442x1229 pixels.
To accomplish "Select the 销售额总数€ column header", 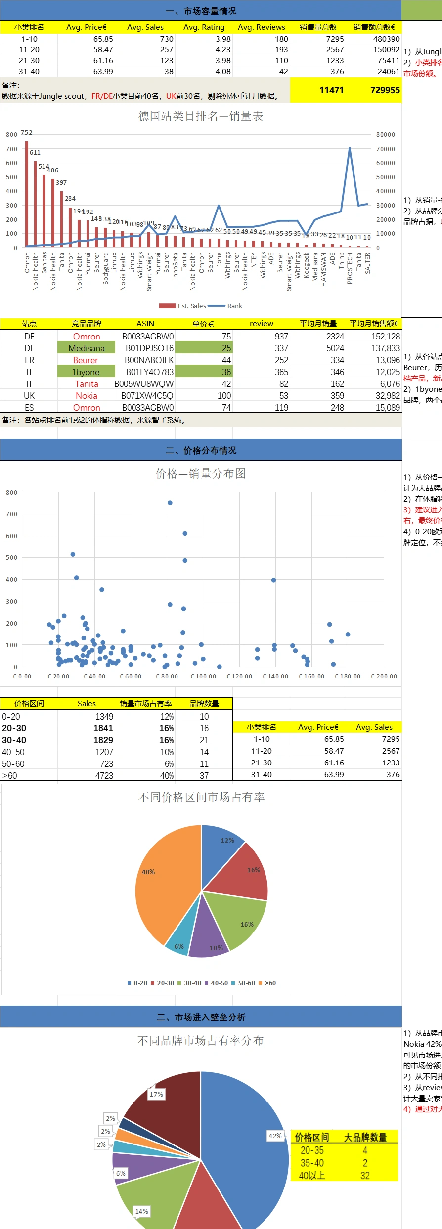I will coord(374,27).
